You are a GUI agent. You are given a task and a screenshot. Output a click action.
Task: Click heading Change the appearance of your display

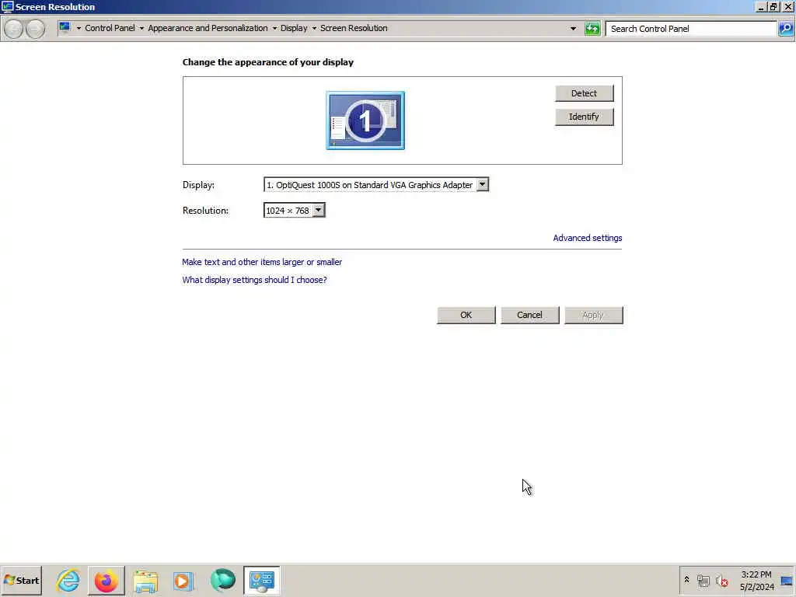(268, 62)
